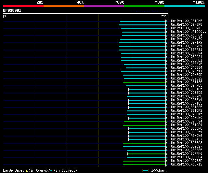This screenshot has width=208, height=173.
Task: Select the UniRef100_B9DGP4 label
Action: tap(187, 53)
